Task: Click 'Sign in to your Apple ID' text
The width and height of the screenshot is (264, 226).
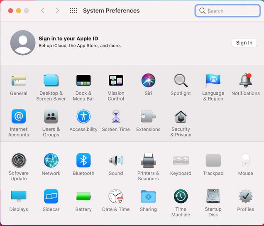Action: click(68, 39)
